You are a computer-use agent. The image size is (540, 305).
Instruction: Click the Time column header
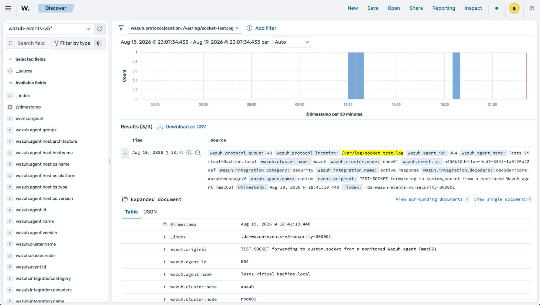pos(137,140)
